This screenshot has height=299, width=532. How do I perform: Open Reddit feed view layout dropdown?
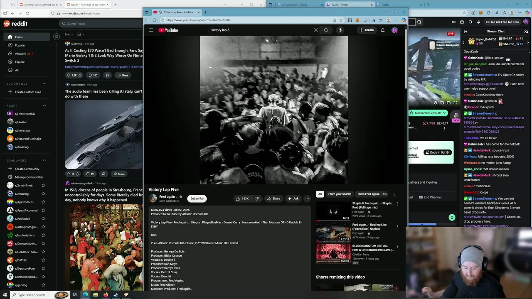pyautogui.click(x=81, y=34)
